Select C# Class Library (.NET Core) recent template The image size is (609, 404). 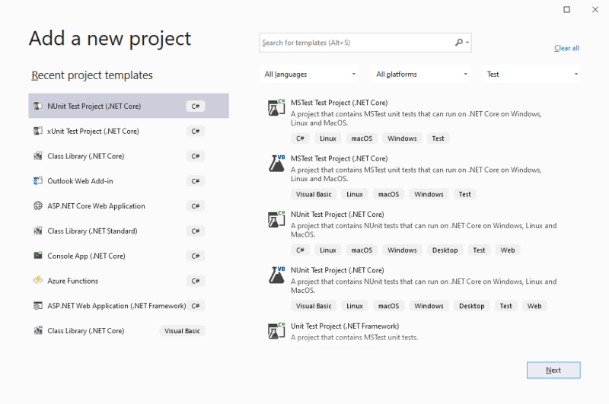[129, 156]
